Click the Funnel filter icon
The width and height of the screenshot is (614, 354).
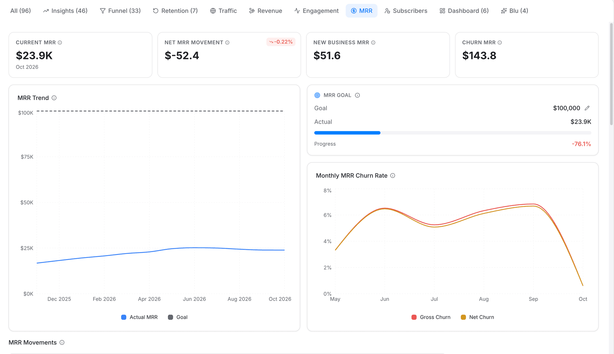point(103,11)
